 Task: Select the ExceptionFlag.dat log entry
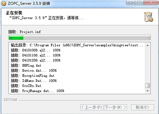pos(33,76)
